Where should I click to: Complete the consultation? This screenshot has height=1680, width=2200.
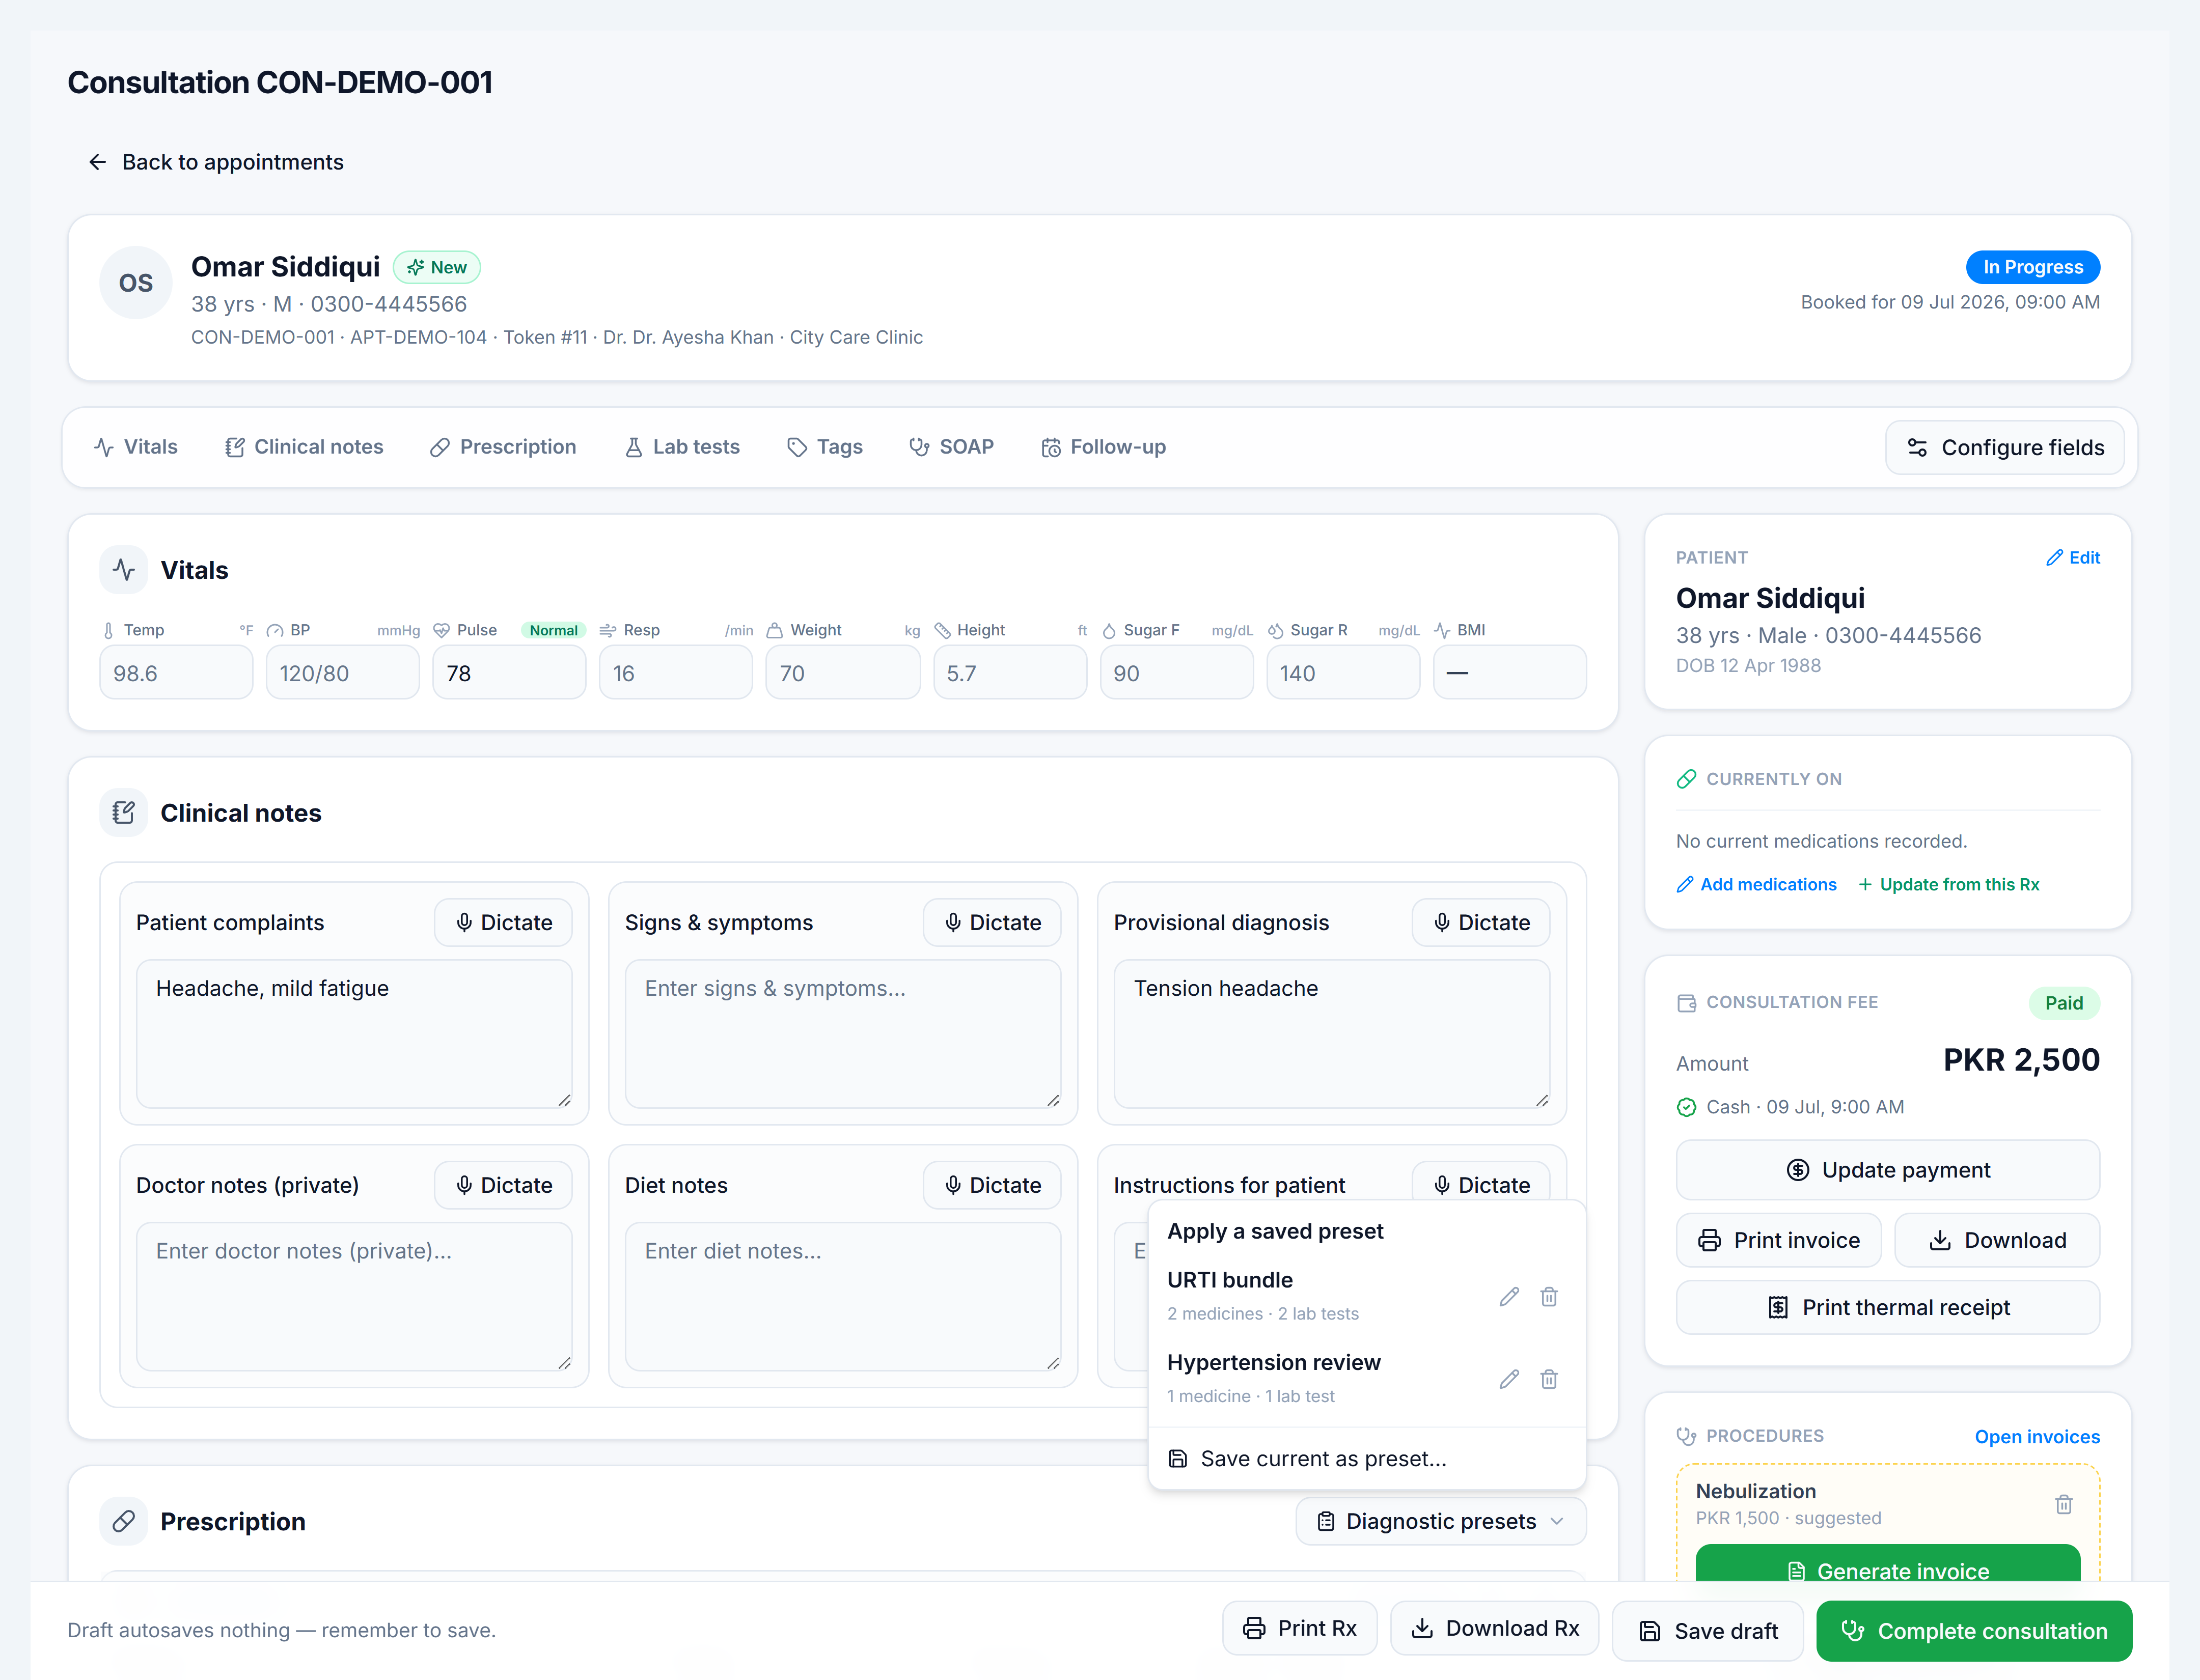pyautogui.click(x=1974, y=1631)
